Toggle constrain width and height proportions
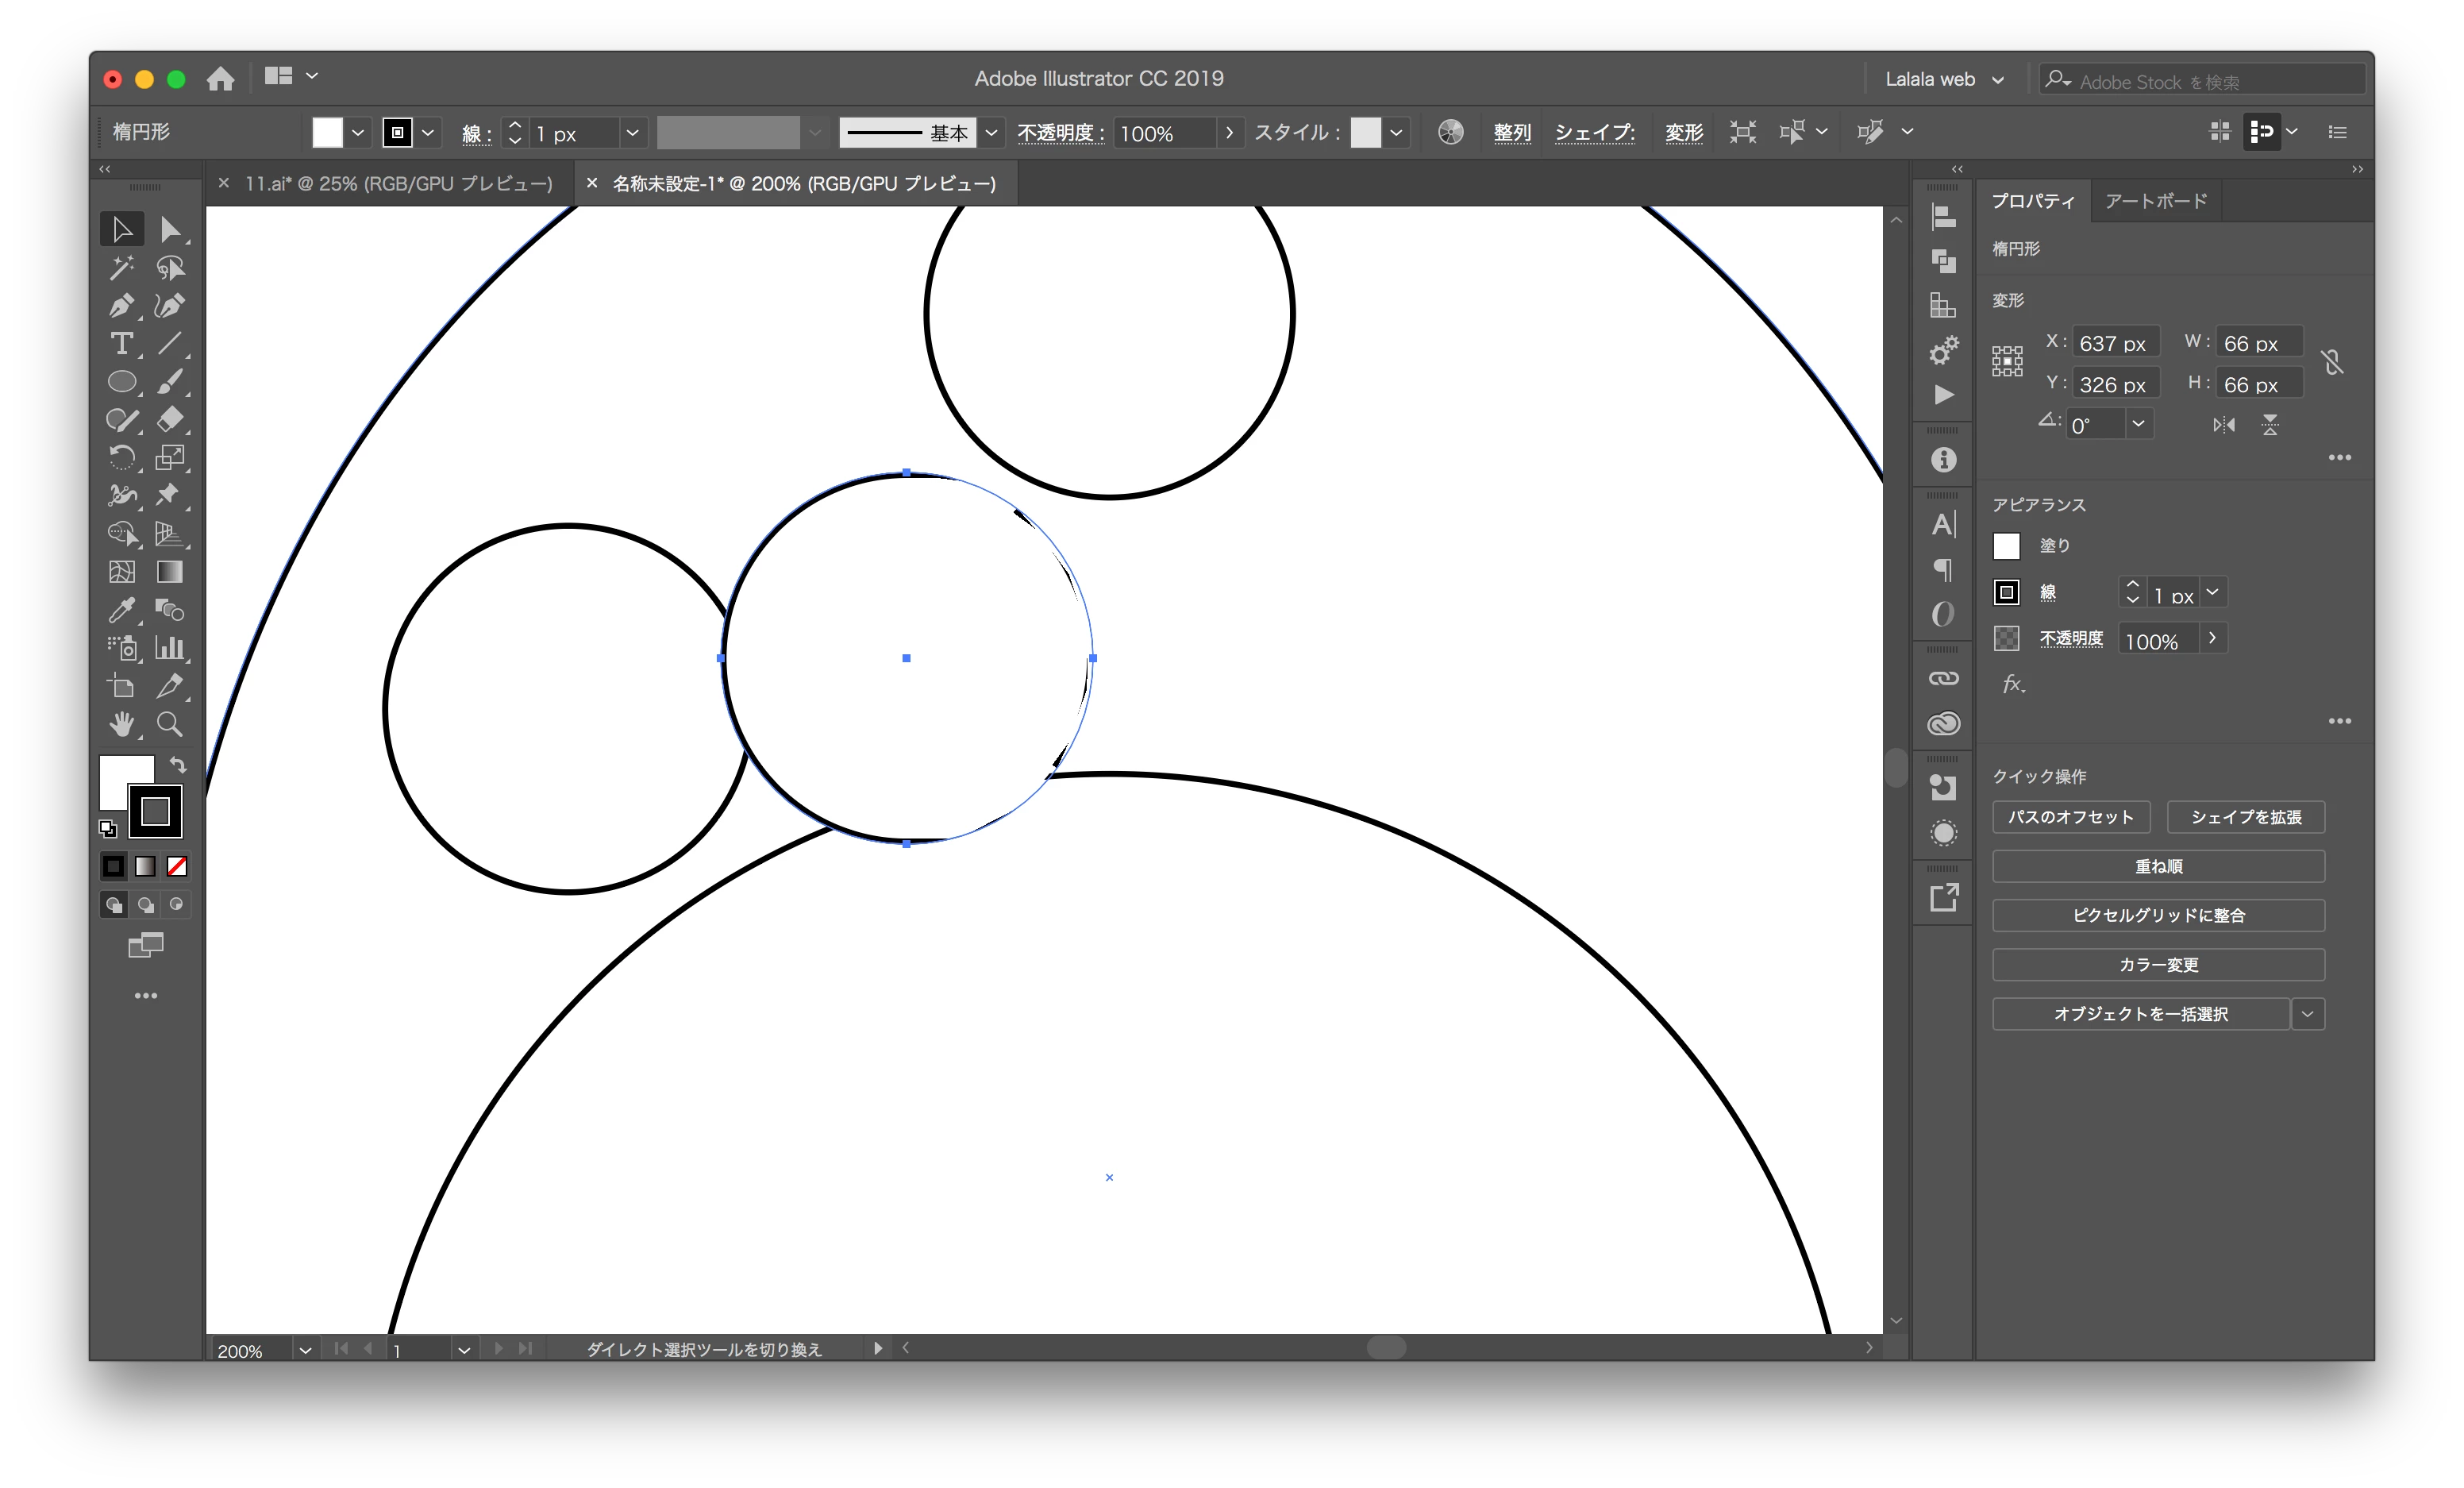The width and height of the screenshot is (2464, 1488). tap(2333, 362)
